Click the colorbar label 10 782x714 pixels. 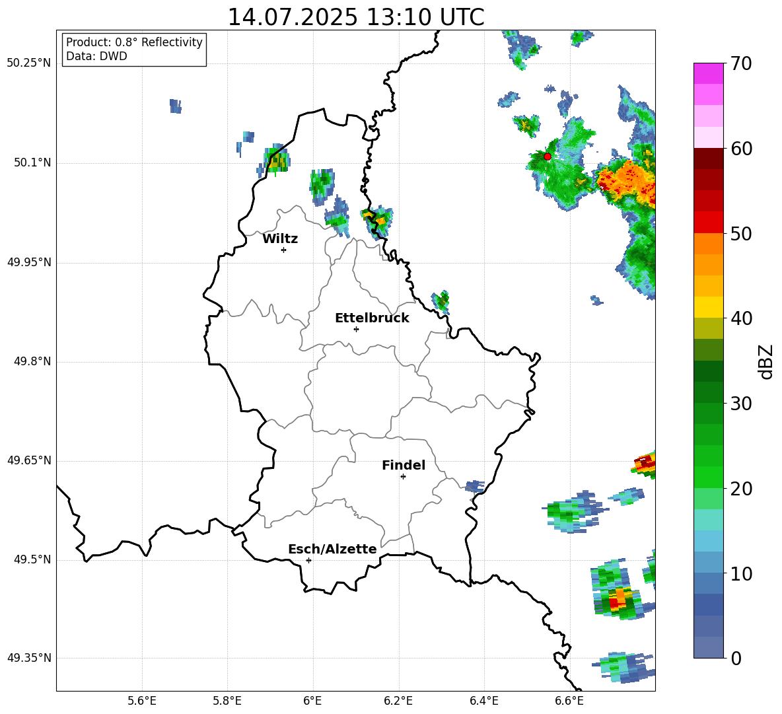click(x=741, y=573)
